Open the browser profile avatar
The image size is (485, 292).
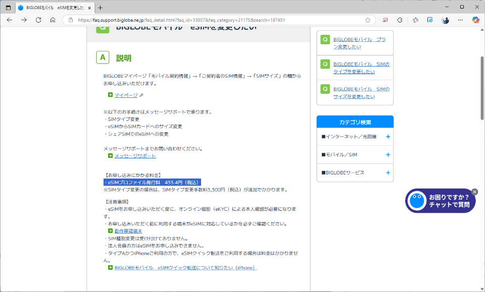pos(445,20)
